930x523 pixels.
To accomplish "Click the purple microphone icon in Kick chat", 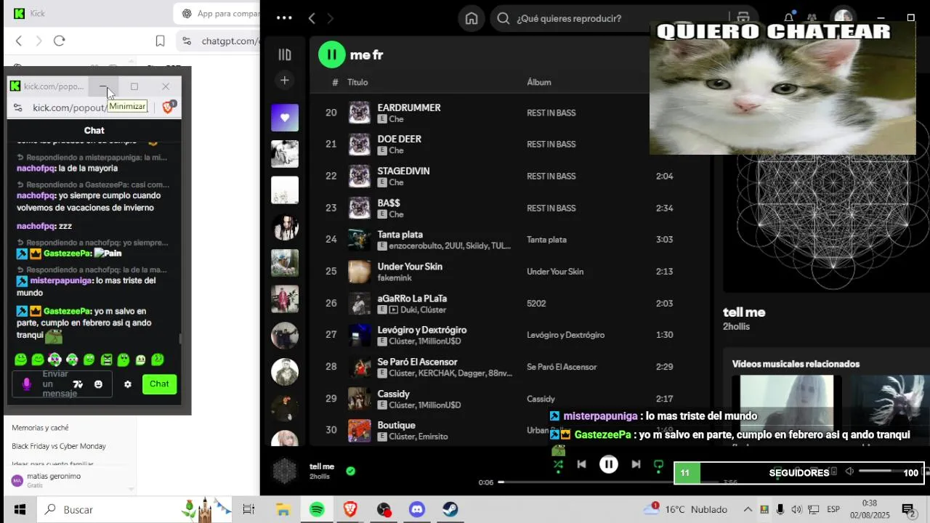I will click(27, 384).
